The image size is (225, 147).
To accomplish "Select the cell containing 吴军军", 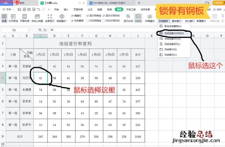I will (x=27, y=101).
